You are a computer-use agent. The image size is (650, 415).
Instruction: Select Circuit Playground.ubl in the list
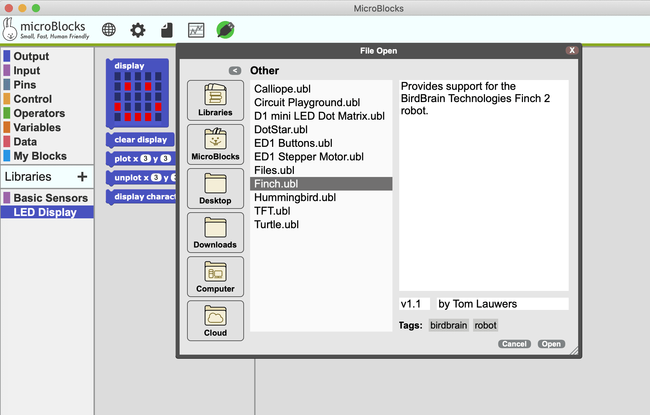click(307, 102)
